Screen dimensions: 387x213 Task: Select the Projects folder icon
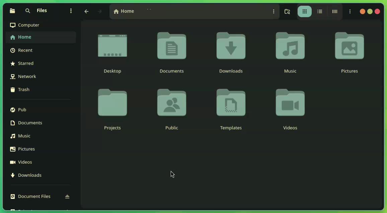(x=112, y=103)
